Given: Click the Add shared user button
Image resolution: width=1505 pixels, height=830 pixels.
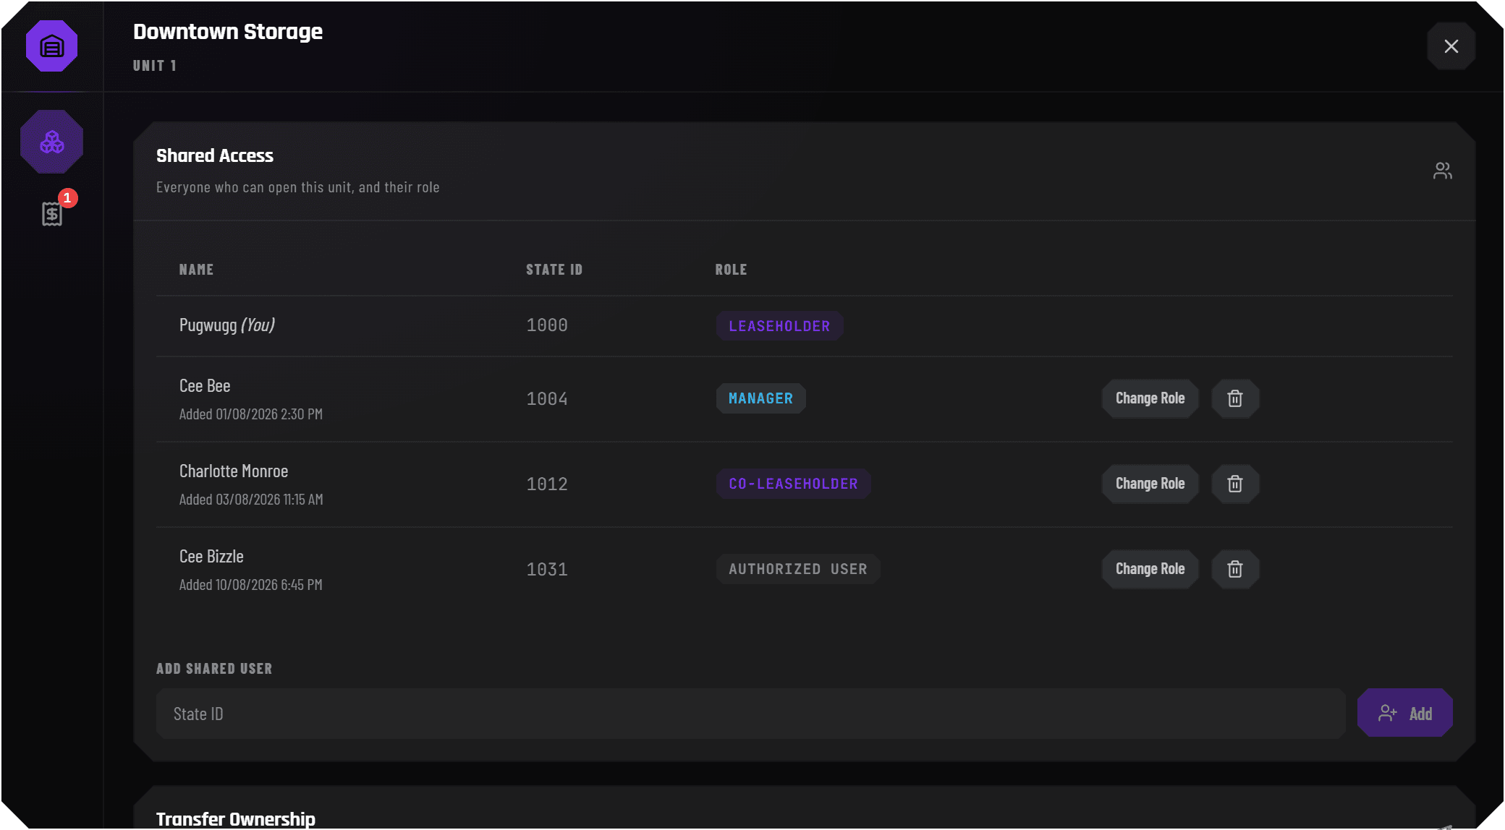Looking at the screenshot, I should pos(1404,714).
